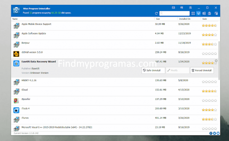
Task: Select the Apple Mobile Device Support icon
Action: coord(16,26)
